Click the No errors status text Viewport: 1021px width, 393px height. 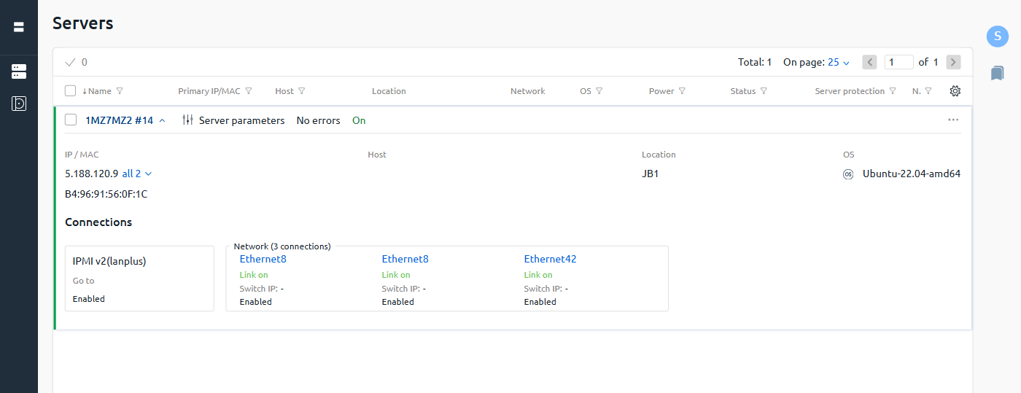click(x=318, y=120)
